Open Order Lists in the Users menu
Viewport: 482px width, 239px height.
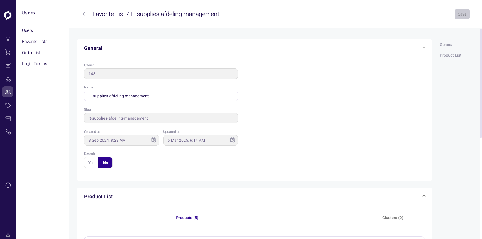[32, 53]
